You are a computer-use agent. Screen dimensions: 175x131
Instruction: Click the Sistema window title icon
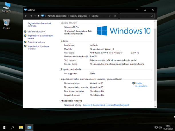pos(25,10)
